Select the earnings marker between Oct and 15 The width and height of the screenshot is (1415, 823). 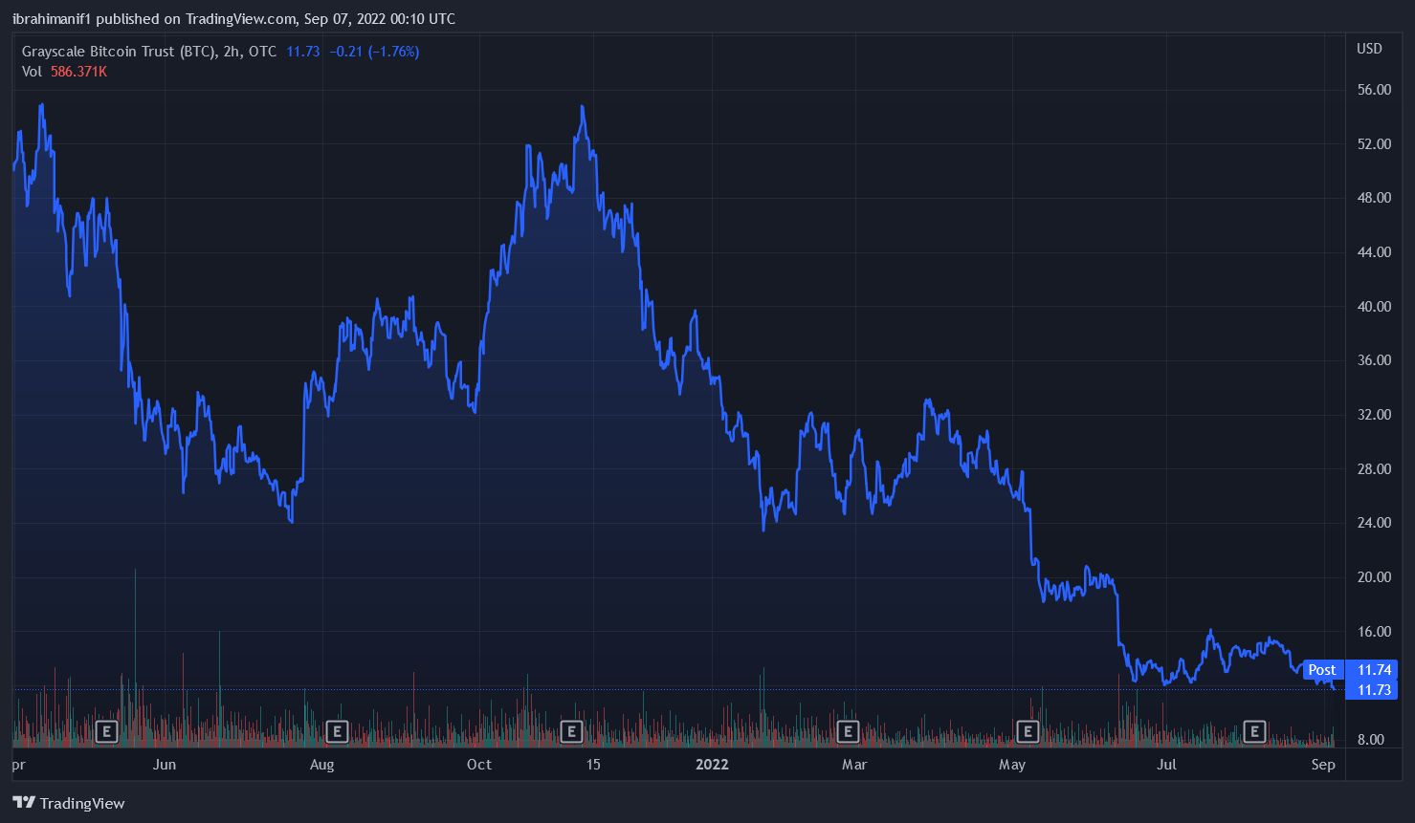pos(571,732)
